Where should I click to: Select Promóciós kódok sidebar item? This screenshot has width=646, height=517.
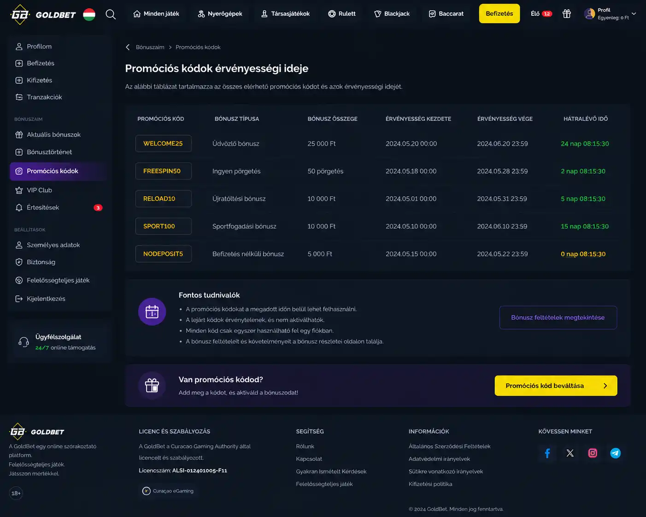pos(59,171)
